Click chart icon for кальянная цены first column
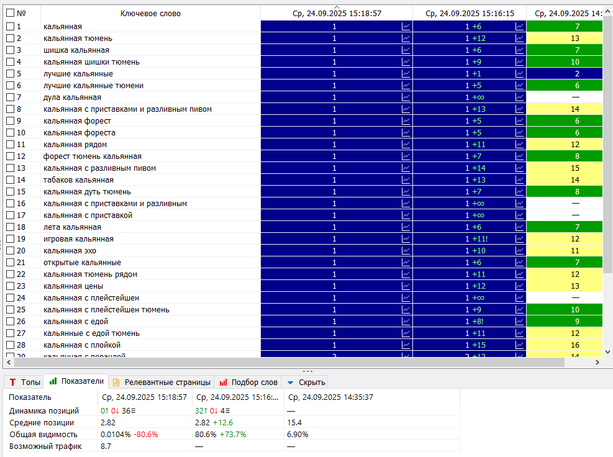The width and height of the screenshot is (613, 457). click(406, 286)
